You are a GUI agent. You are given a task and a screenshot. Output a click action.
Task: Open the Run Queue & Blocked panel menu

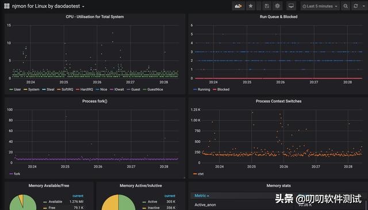[278, 17]
